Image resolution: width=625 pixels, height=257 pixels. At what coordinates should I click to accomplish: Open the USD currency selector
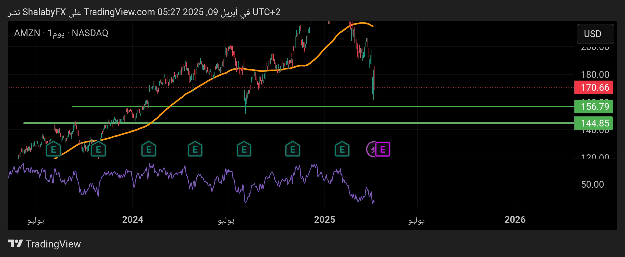pyautogui.click(x=595, y=34)
